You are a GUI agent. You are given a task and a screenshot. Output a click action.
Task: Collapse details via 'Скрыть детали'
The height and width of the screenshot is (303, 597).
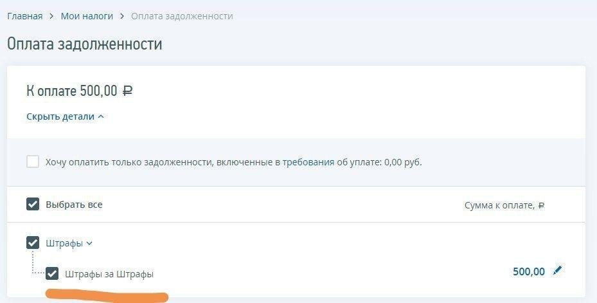[x=65, y=116]
